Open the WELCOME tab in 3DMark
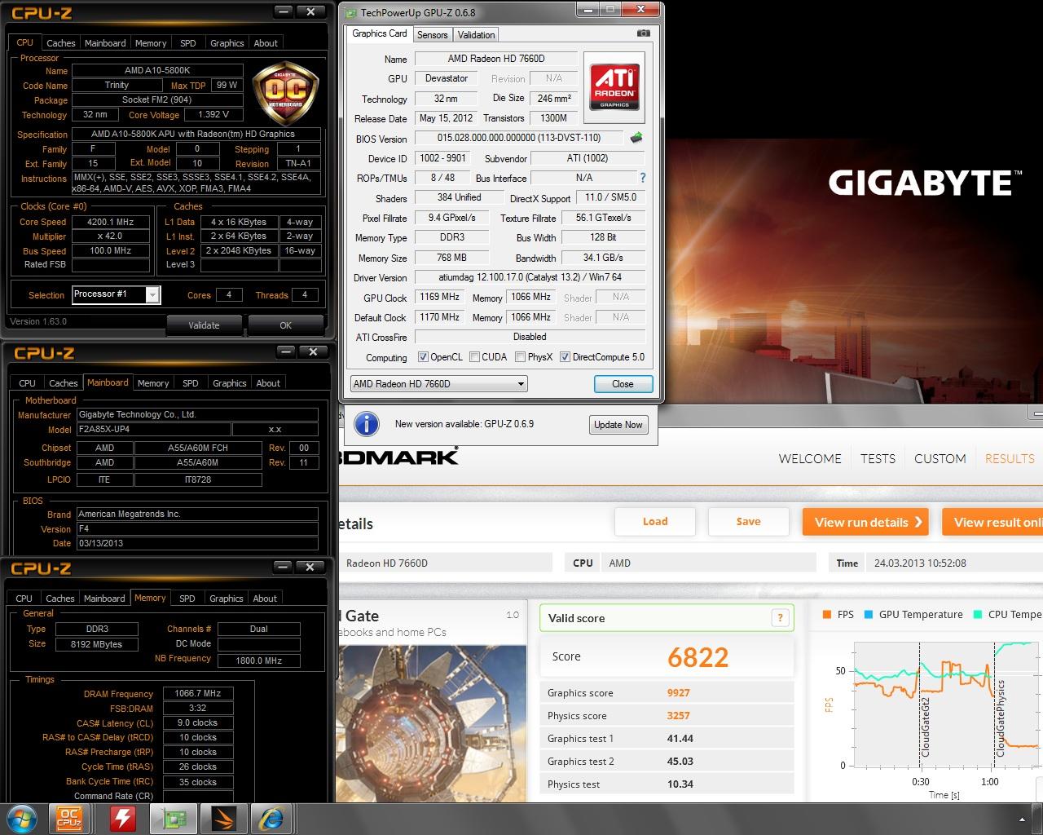This screenshot has height=835, width=1043. [x=810, y=459]
